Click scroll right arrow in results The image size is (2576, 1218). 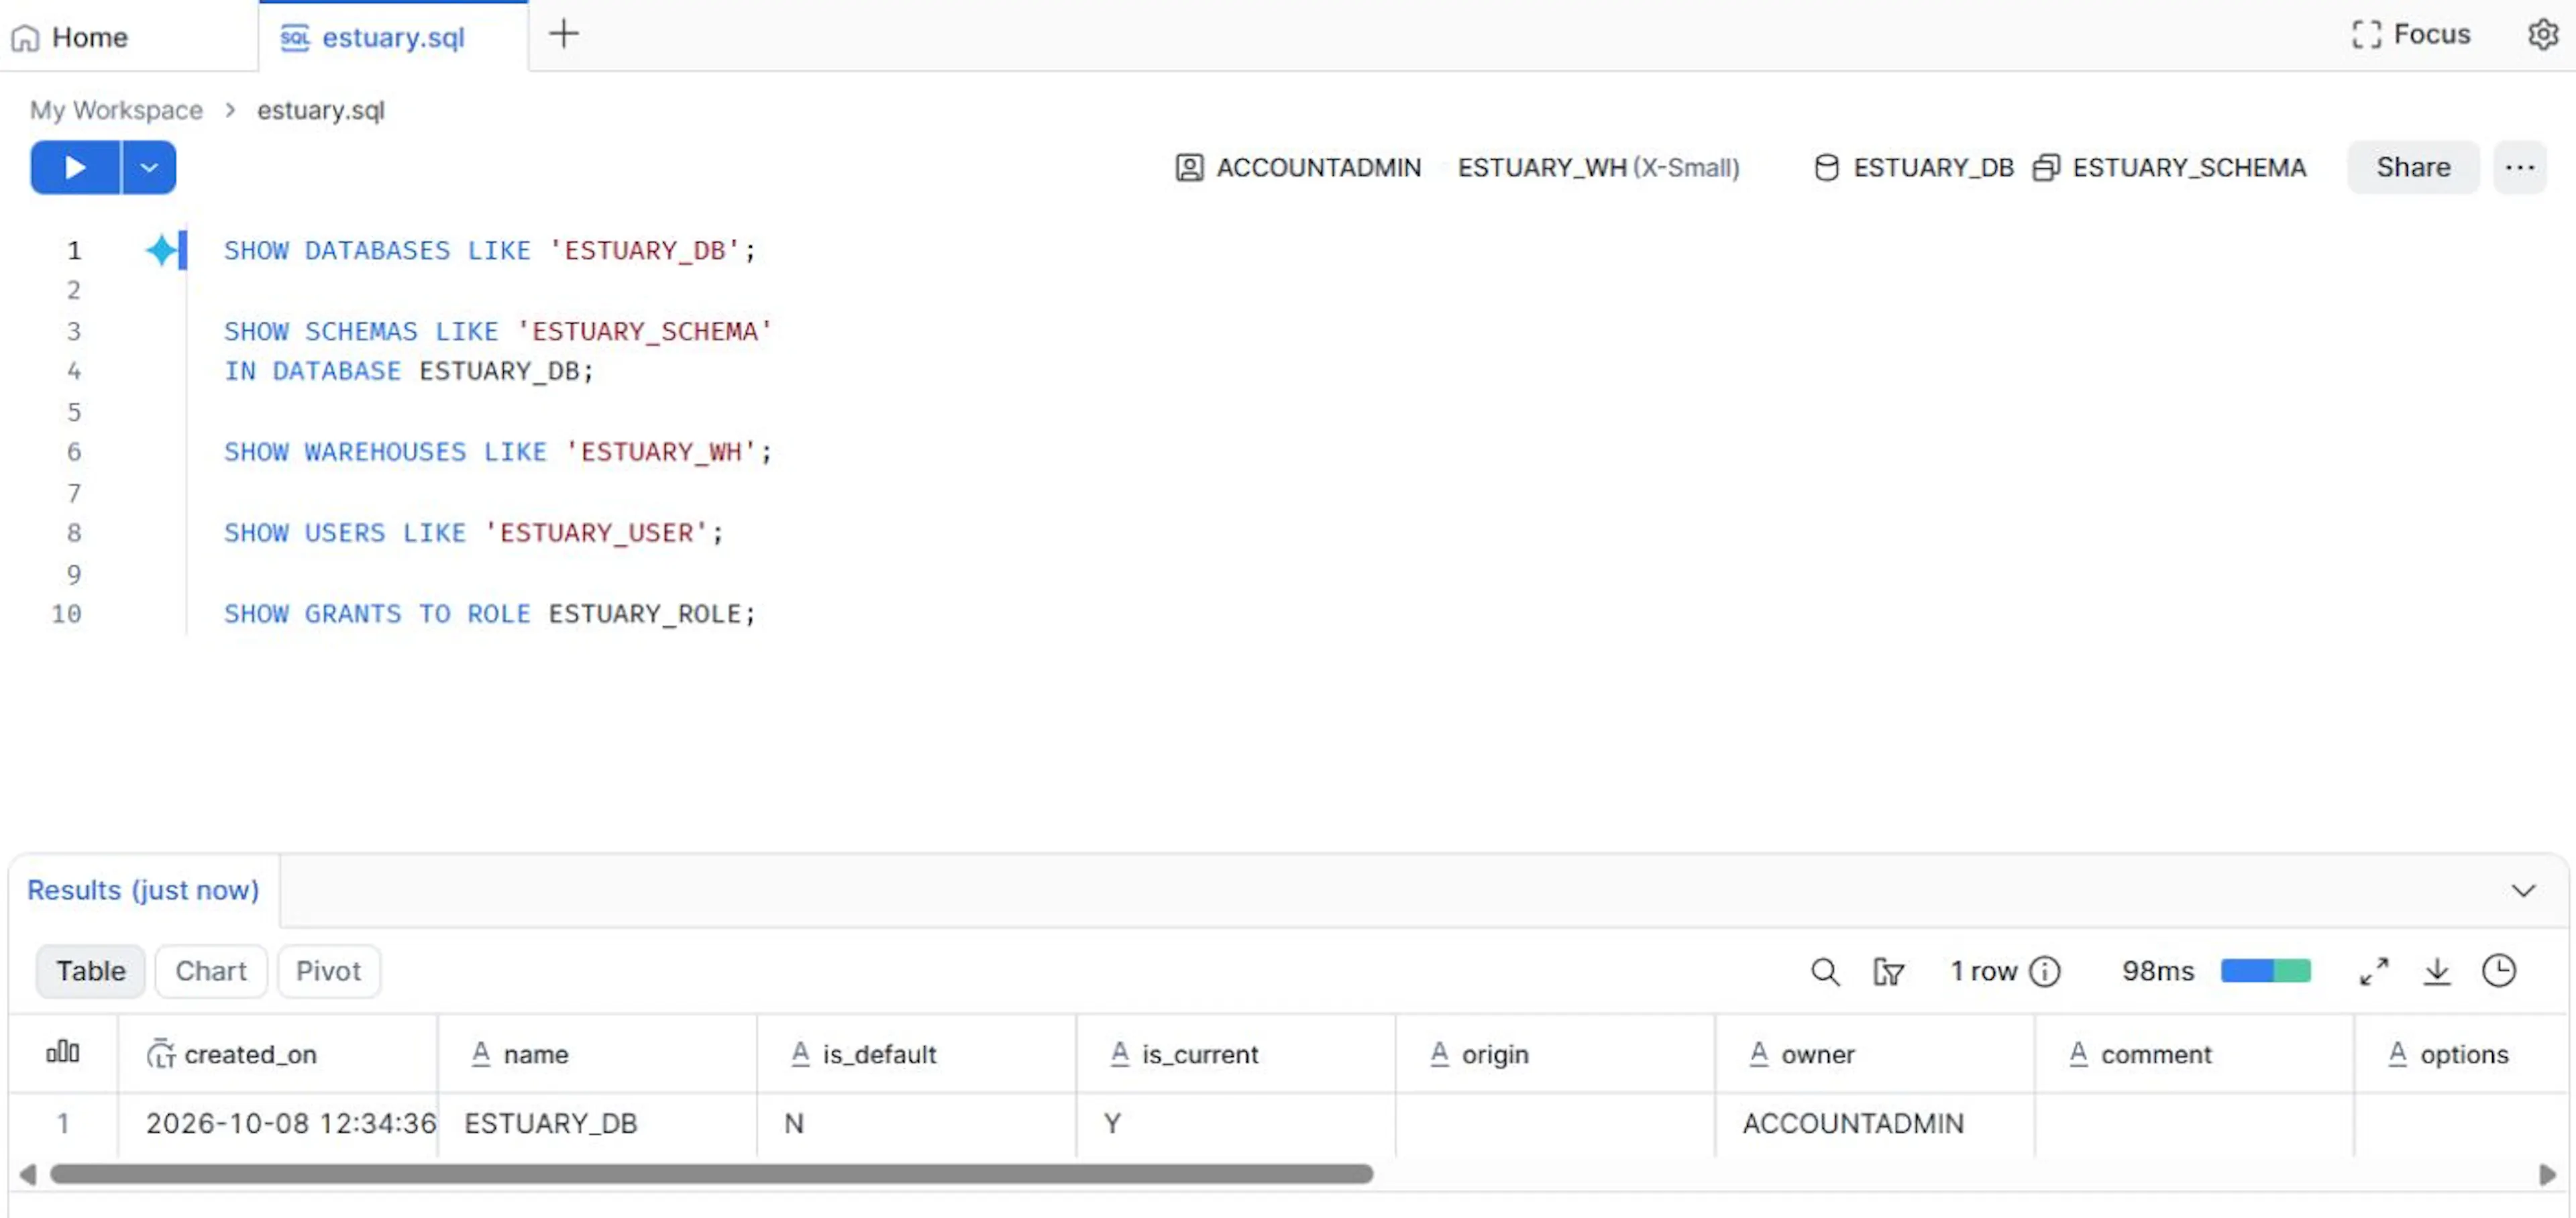coord(2547,1174)
